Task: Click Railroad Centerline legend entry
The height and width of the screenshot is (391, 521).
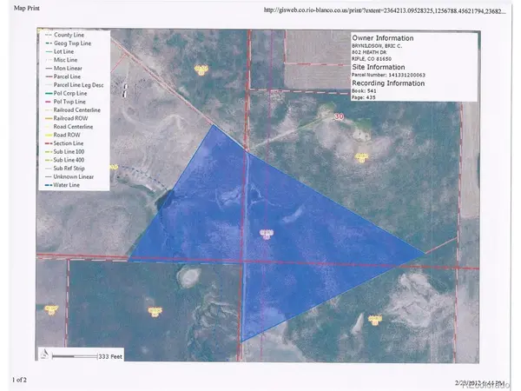Action: tap(73, 110)
